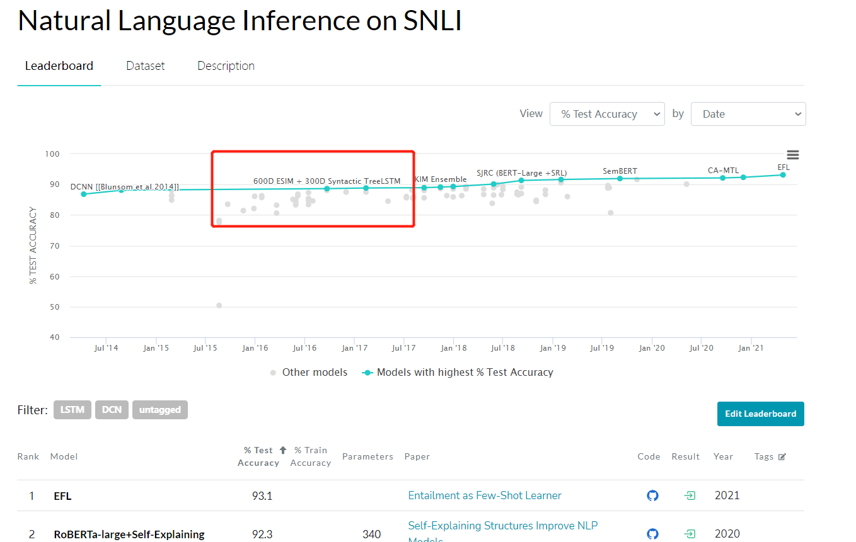
Task: Click the edit icon beside Tags header
Action: coord(782,457)
